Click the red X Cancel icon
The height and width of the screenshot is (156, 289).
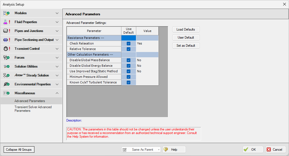click(x=269, y=150)
